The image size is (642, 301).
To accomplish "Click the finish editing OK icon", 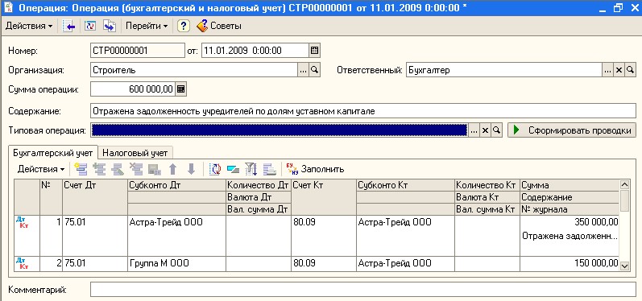I will pyautogui.click(x=155, y=169).
